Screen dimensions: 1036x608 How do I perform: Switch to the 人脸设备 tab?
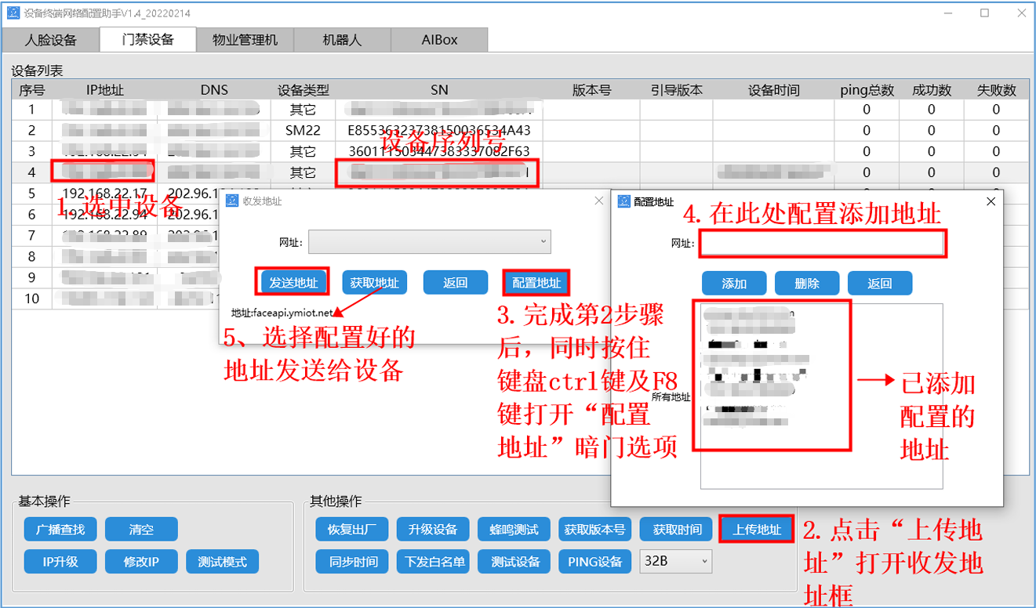50,40
